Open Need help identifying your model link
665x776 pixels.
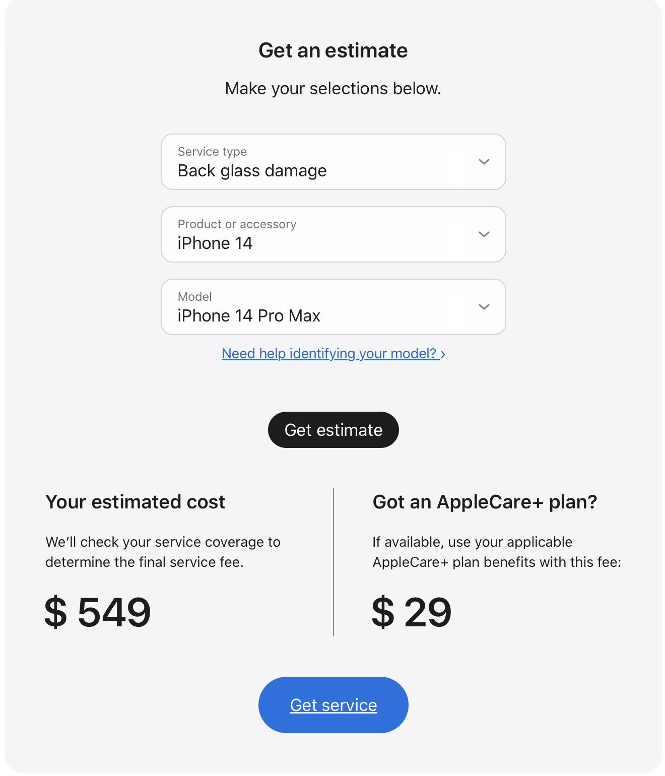328,354
